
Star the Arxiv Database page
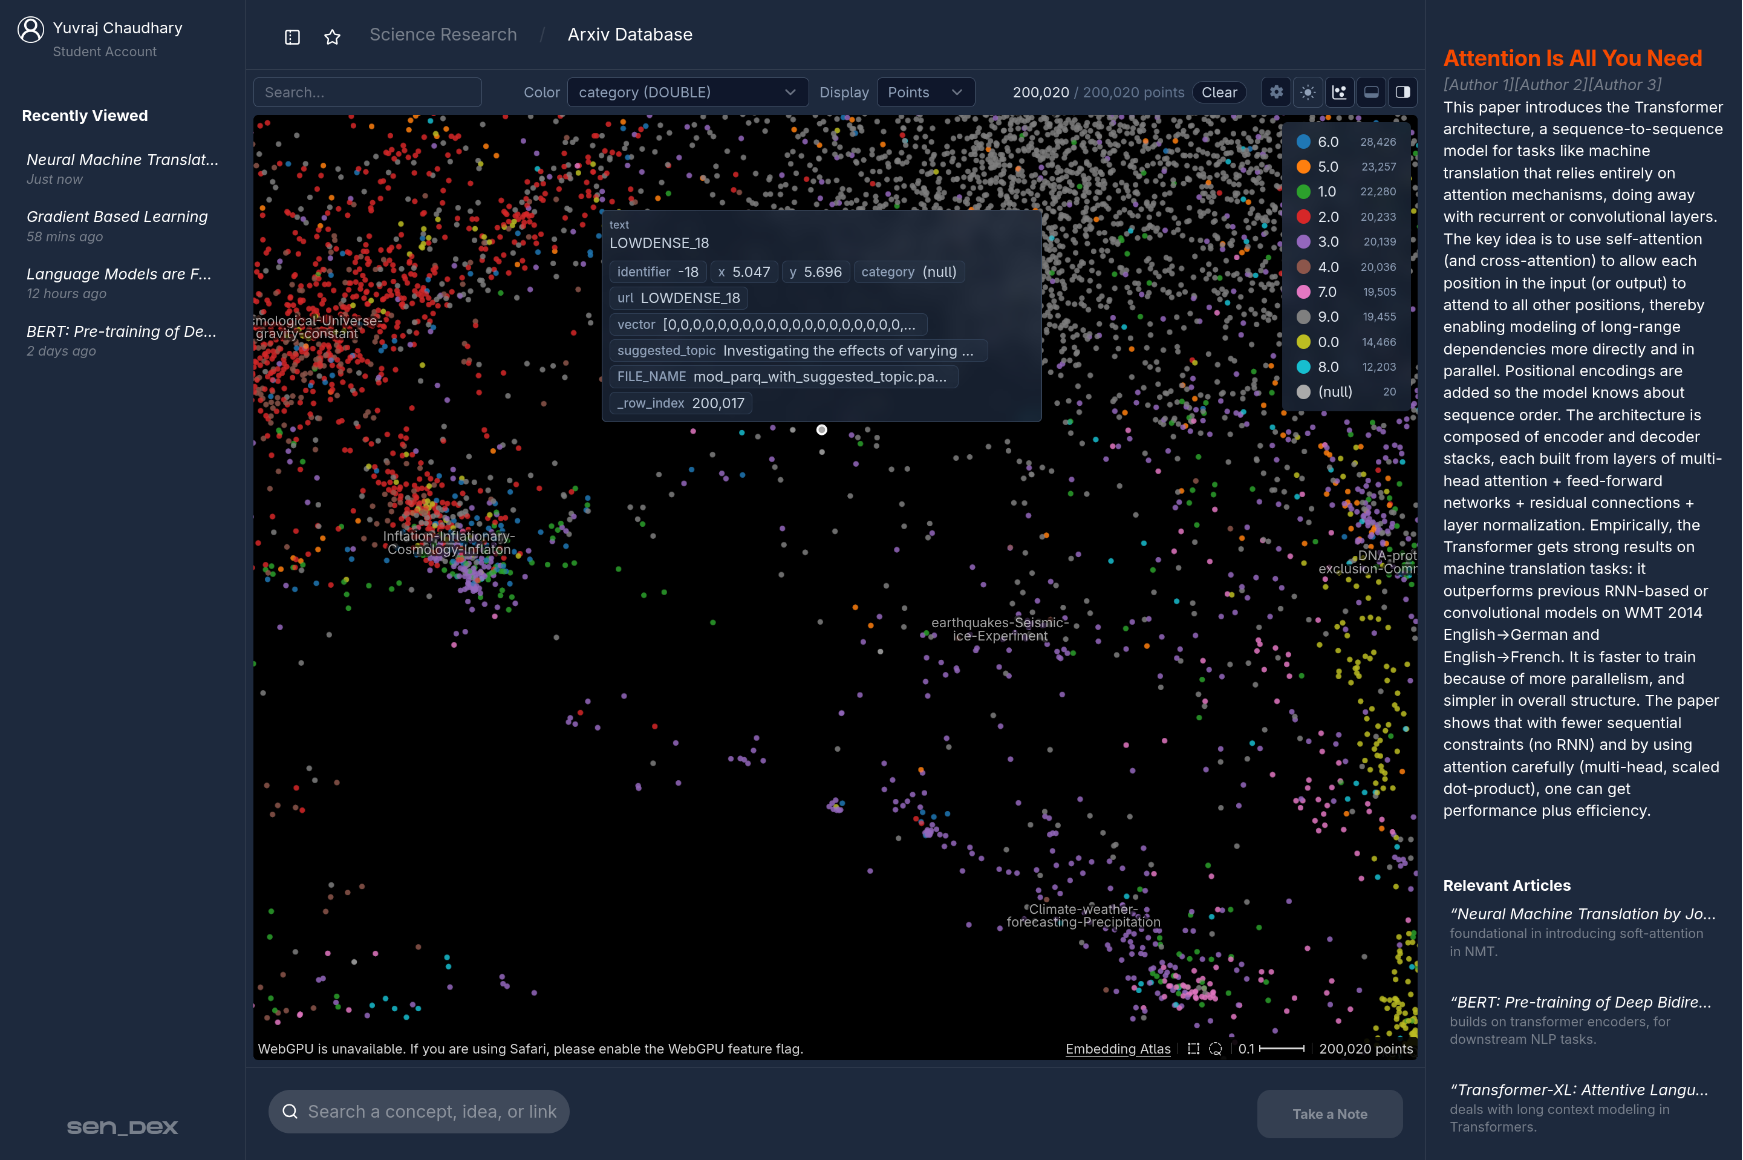332,36
